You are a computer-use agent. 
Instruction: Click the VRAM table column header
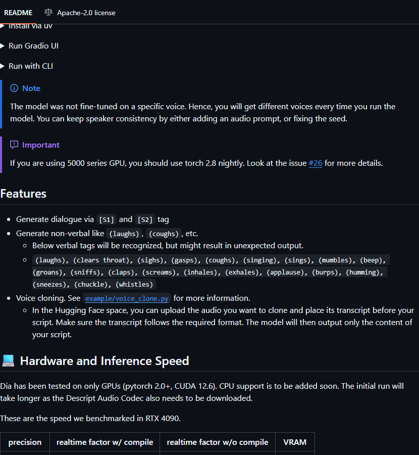click(x=295, y=442)
